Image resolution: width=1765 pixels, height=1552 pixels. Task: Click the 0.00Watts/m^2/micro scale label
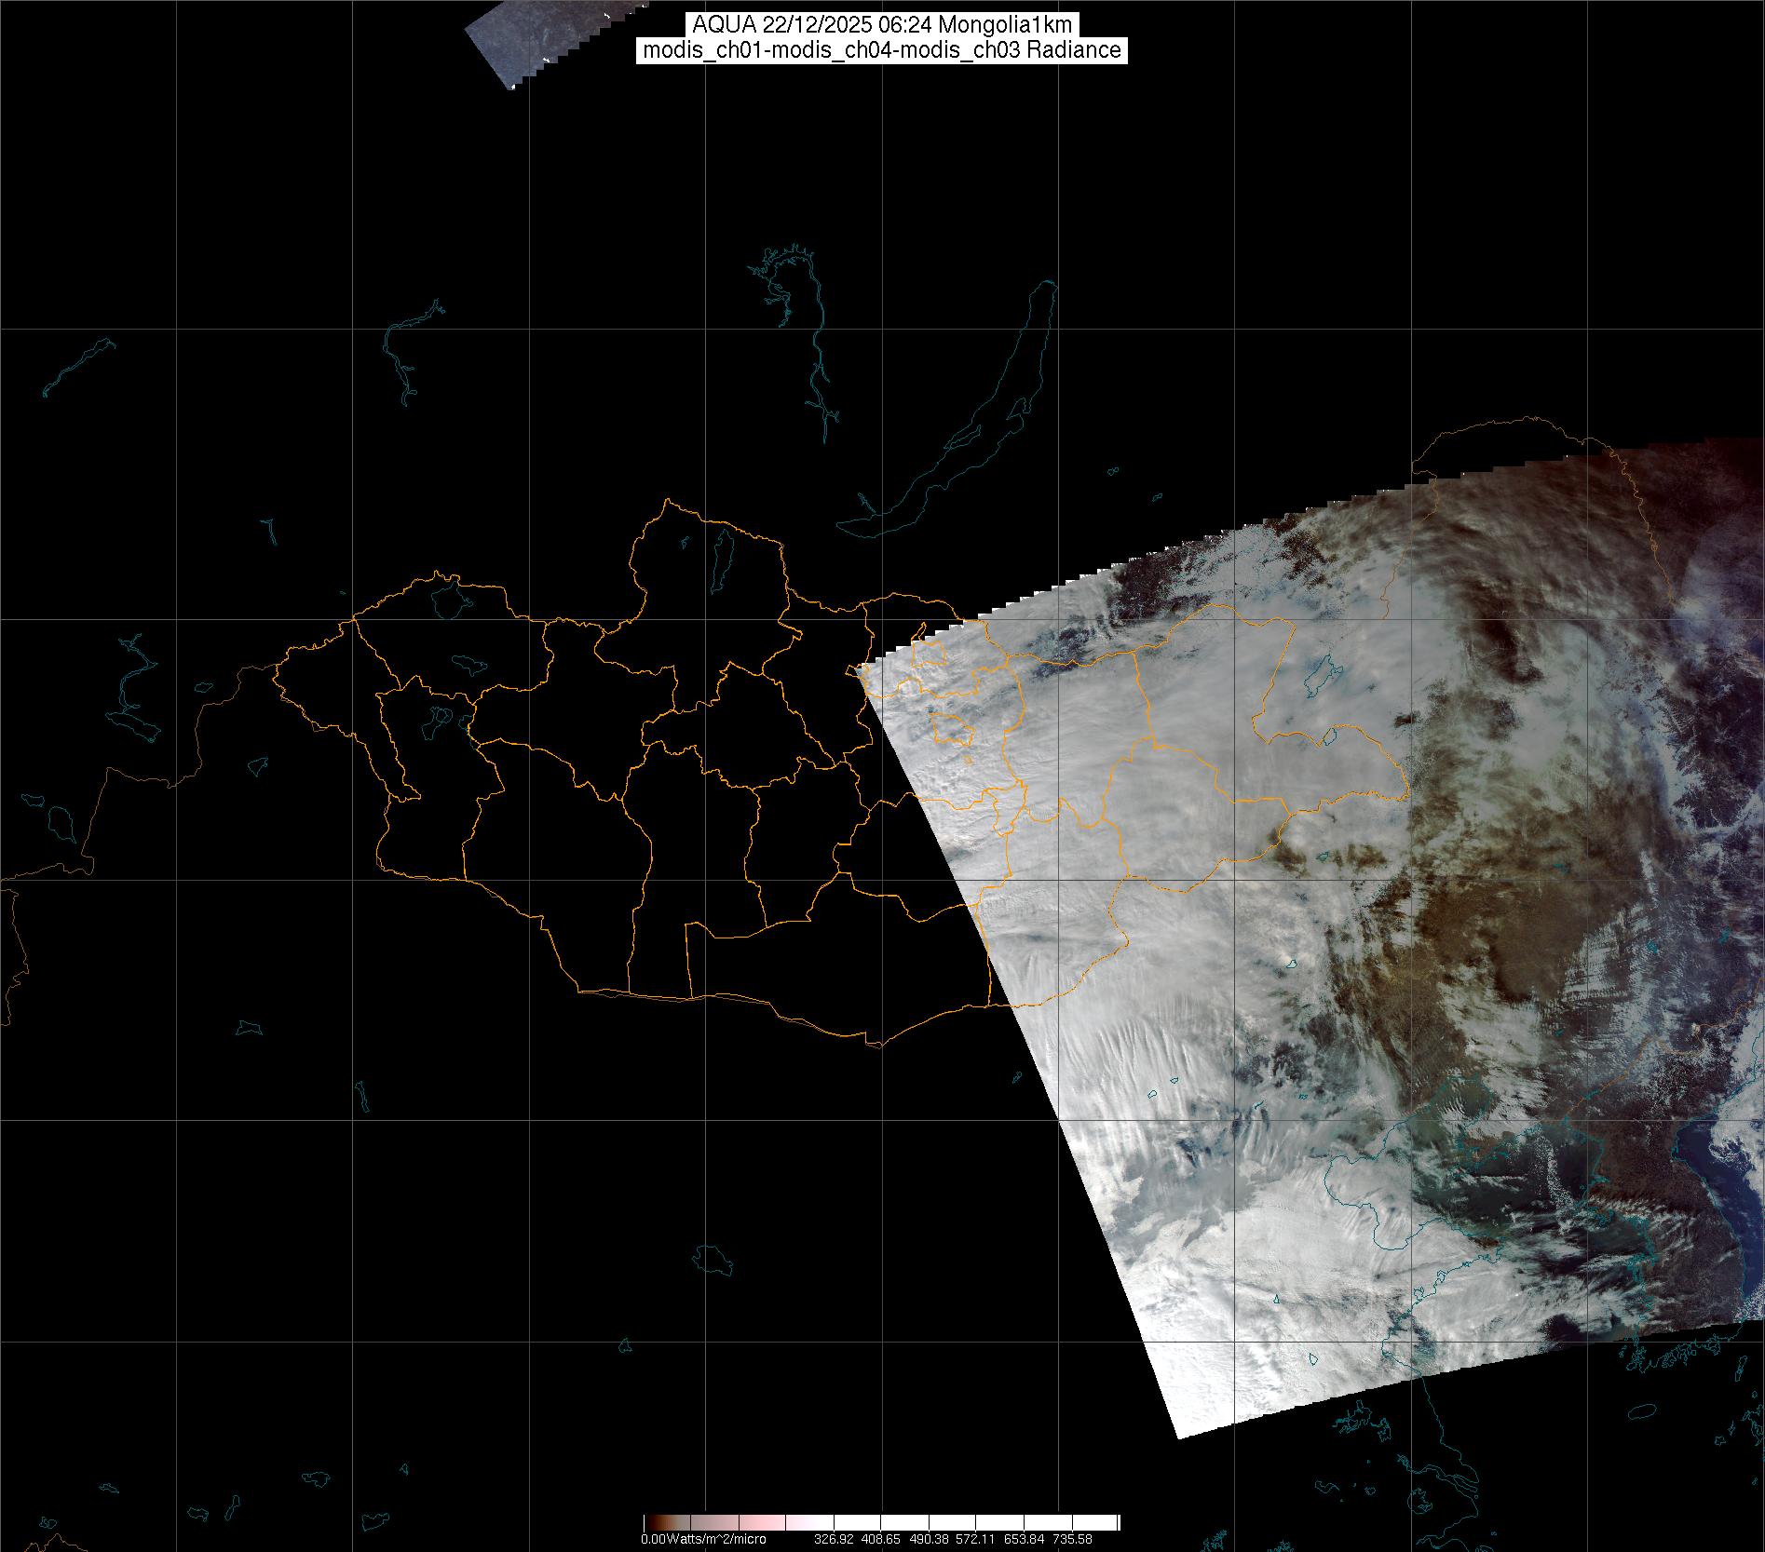[703, 1539]
